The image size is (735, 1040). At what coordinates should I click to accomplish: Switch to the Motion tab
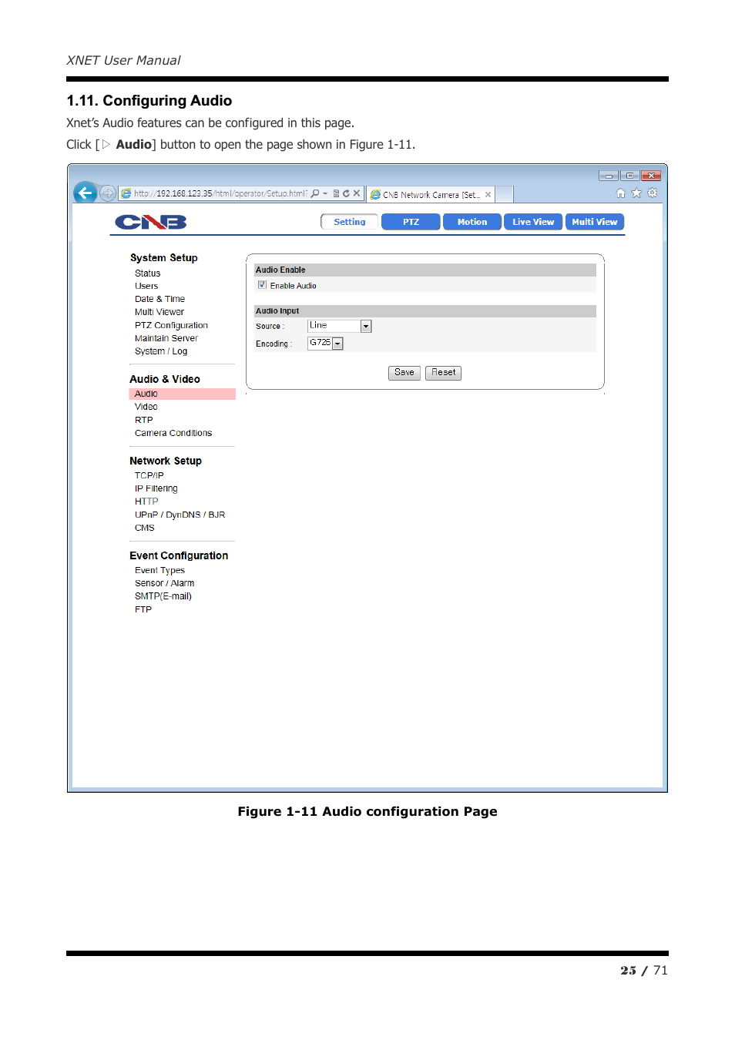point(472,222)
